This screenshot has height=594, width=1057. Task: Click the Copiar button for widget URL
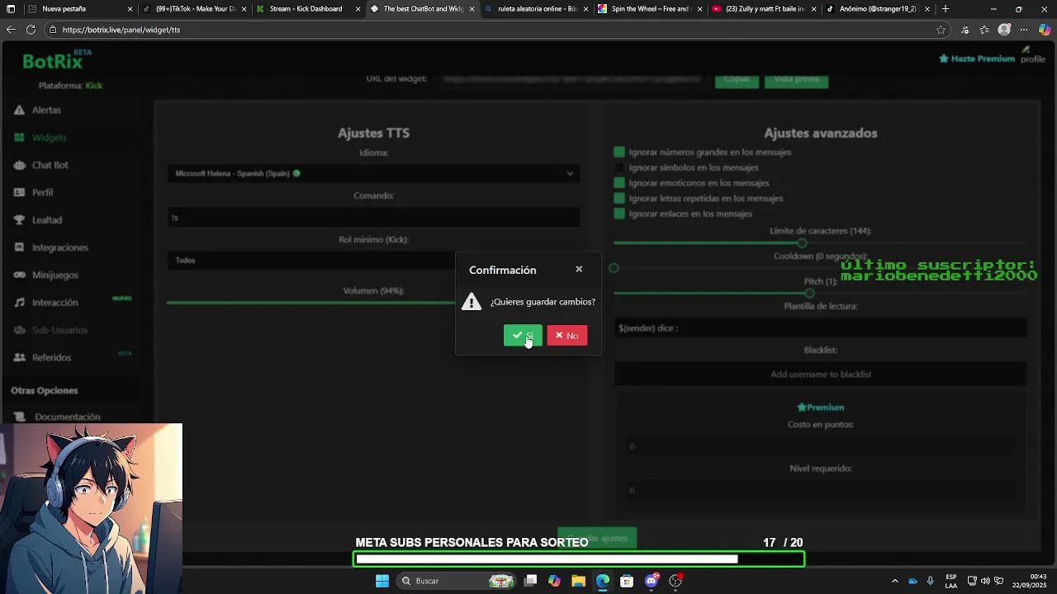(x=737, y=79)
